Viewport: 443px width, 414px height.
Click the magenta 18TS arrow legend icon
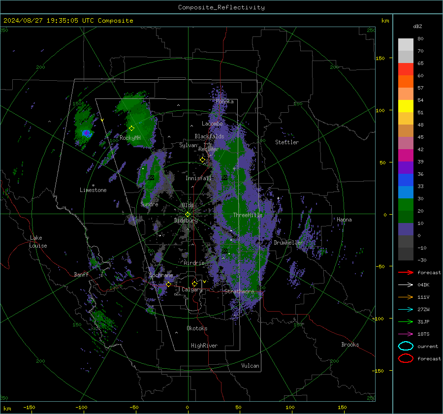[x=406, y=334]
